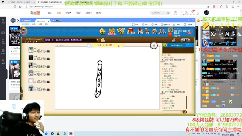Expand the 游戏 dropdown in Douyu navigation
242x136 pixels.
(x=88, y=13)
